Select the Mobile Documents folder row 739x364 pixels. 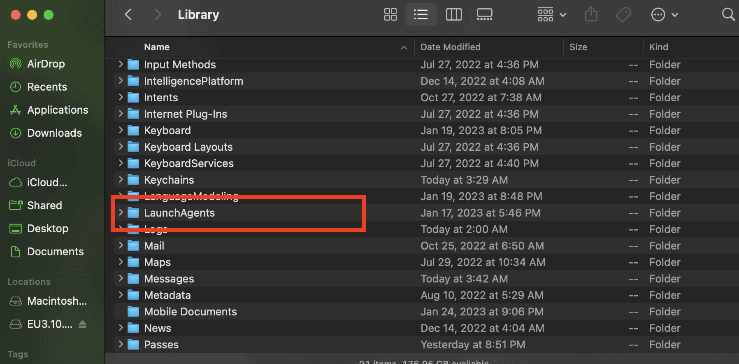(x=190, y=312)
